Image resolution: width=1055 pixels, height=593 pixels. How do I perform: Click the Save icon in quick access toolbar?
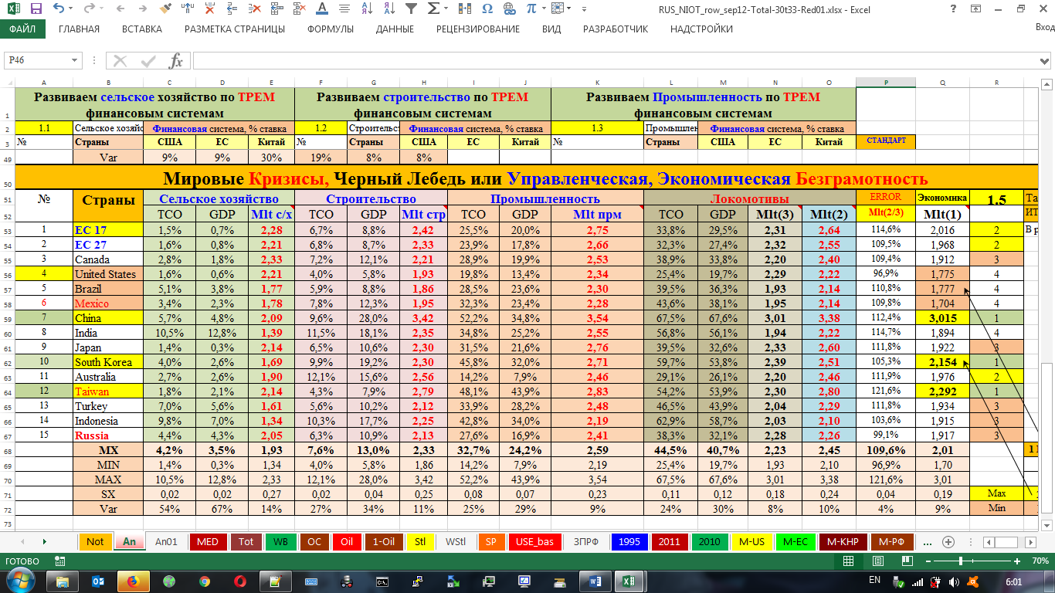[x=36, y=9]
